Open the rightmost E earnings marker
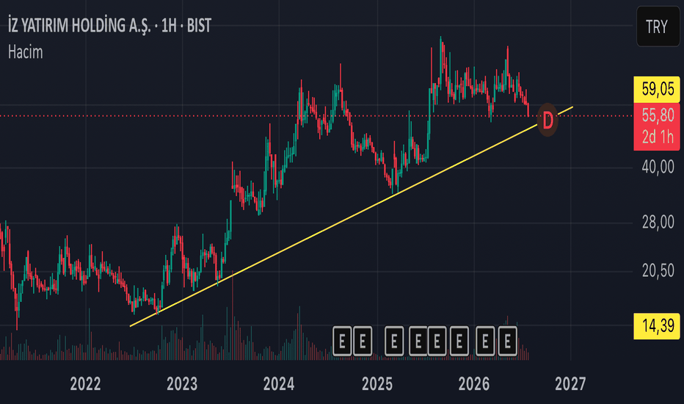The height and width of the screenshot is (404, 684). click(507, 341)
